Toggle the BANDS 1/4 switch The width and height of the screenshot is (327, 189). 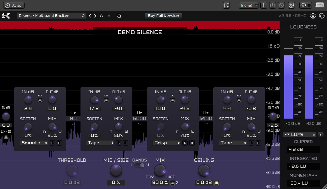pyautogui.click(x=140, y=165)
